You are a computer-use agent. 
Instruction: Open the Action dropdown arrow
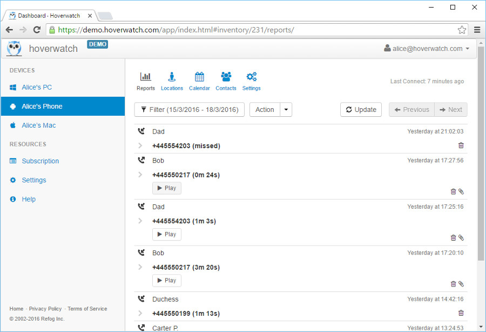tap(286, 110)
